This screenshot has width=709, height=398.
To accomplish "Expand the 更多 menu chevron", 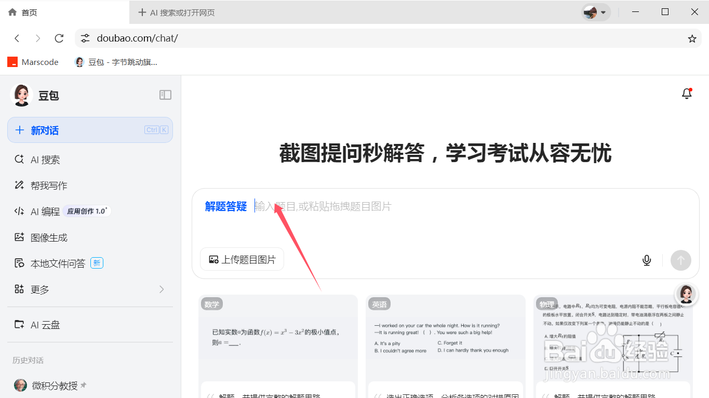I will coord(162,289).
